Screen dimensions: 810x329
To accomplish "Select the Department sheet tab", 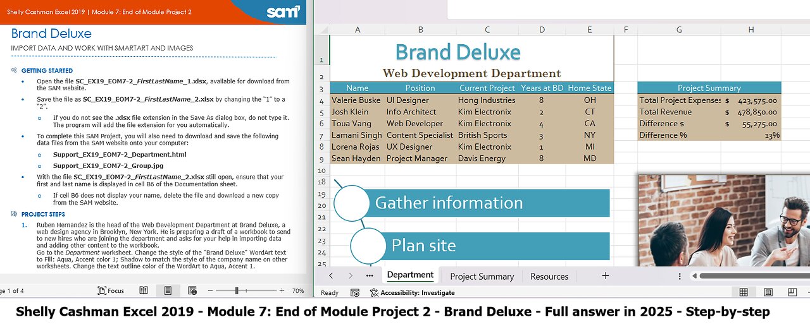I will pos(410,275).
